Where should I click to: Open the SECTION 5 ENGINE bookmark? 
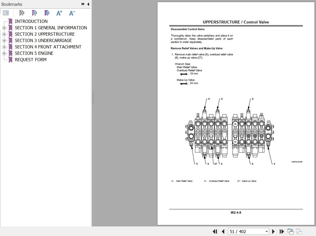pos(34,53)
